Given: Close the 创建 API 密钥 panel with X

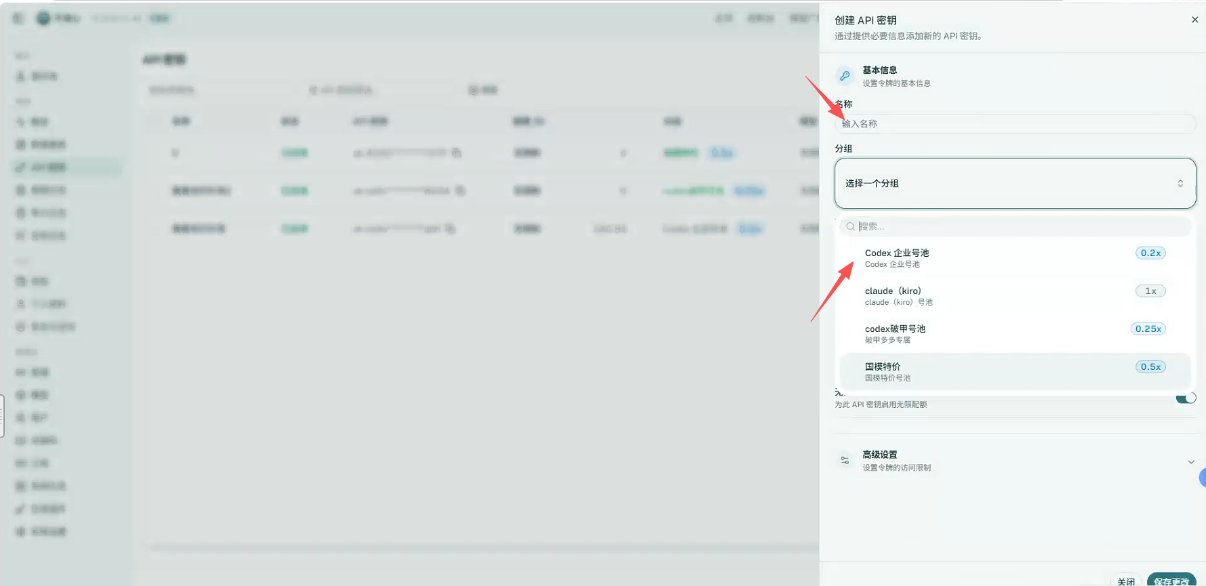Looking at the screenshot, I should tap(1194, 20).
